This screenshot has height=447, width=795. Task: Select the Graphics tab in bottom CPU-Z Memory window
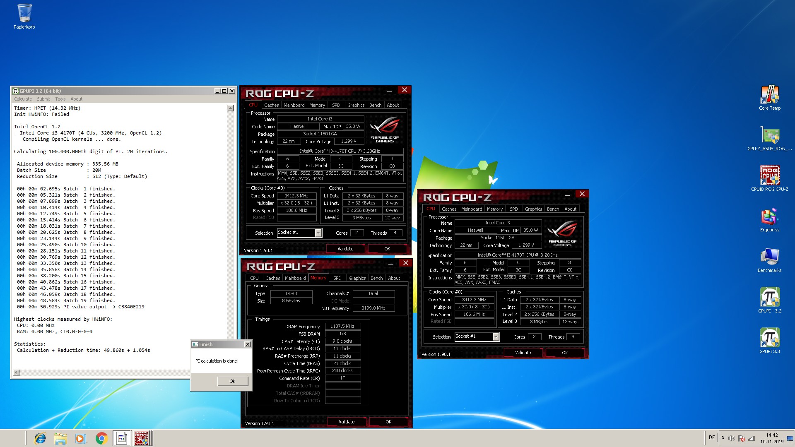click(357, 278)
